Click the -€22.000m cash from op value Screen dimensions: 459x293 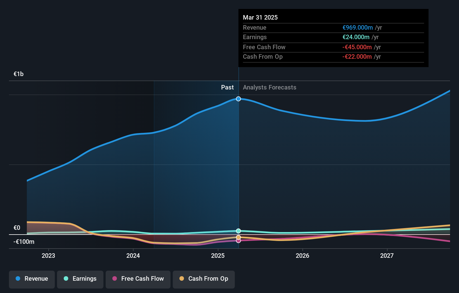tap(357, 56)
